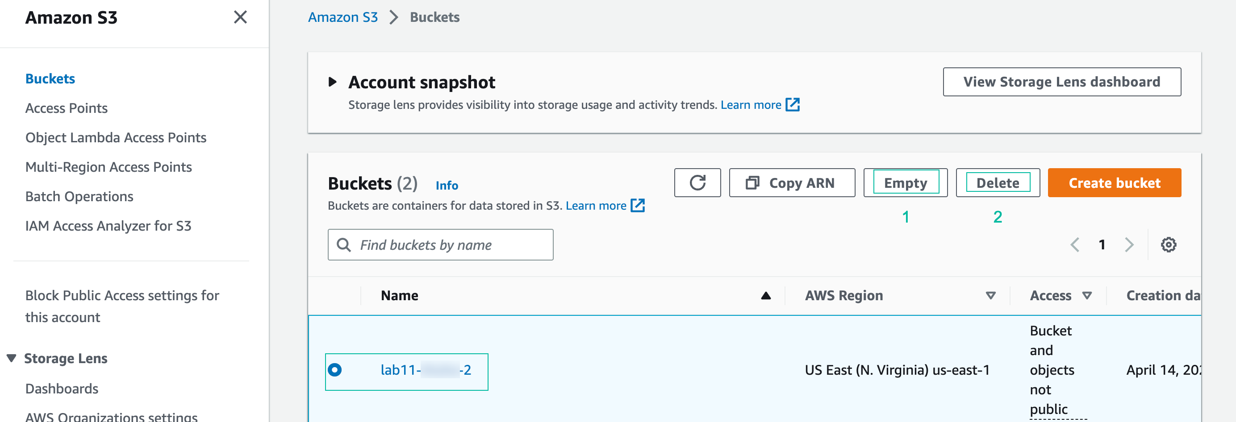1236x422 pixels.
Task: Select the lab11 bucket radio button
Action: coord(335,370)
